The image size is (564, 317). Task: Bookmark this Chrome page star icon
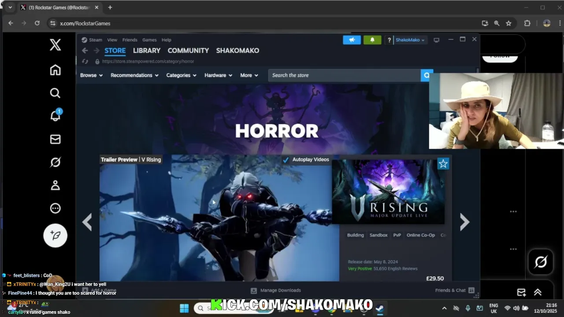coord(508,23)
